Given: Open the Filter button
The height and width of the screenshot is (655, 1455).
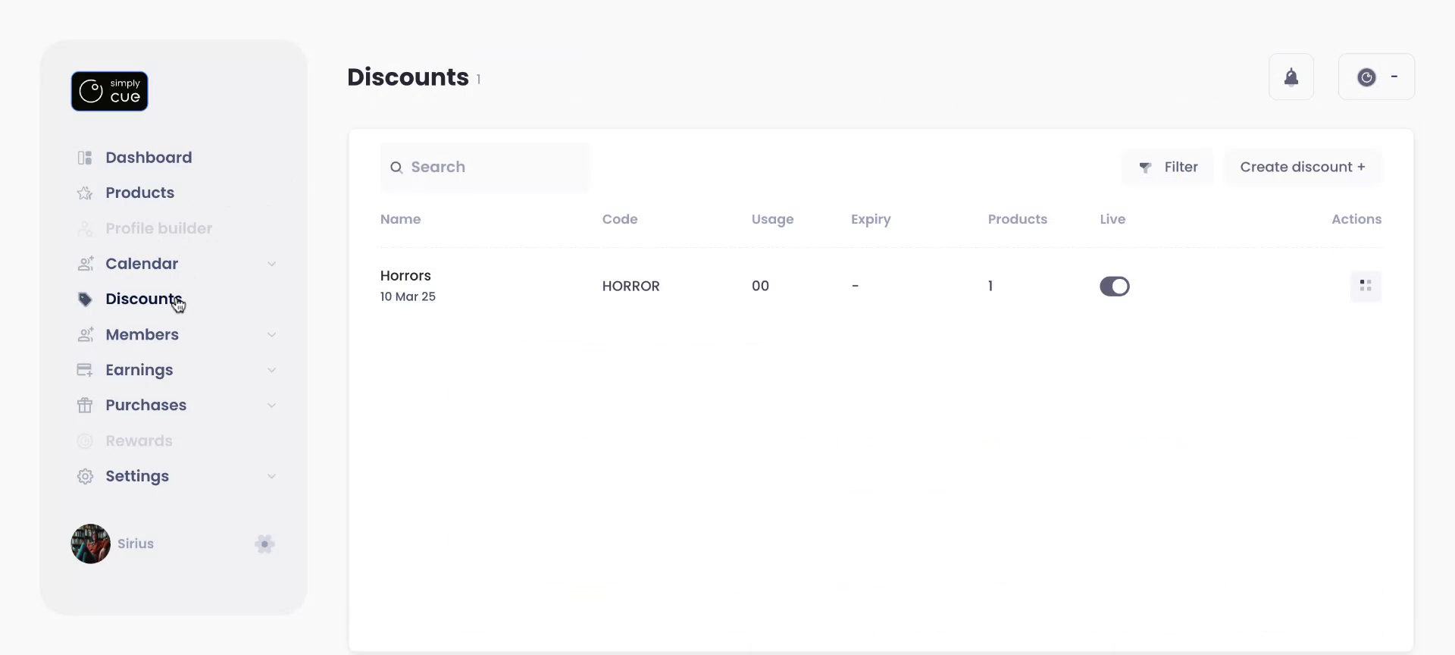Looking at the screenshot, I should [1168, 167].
